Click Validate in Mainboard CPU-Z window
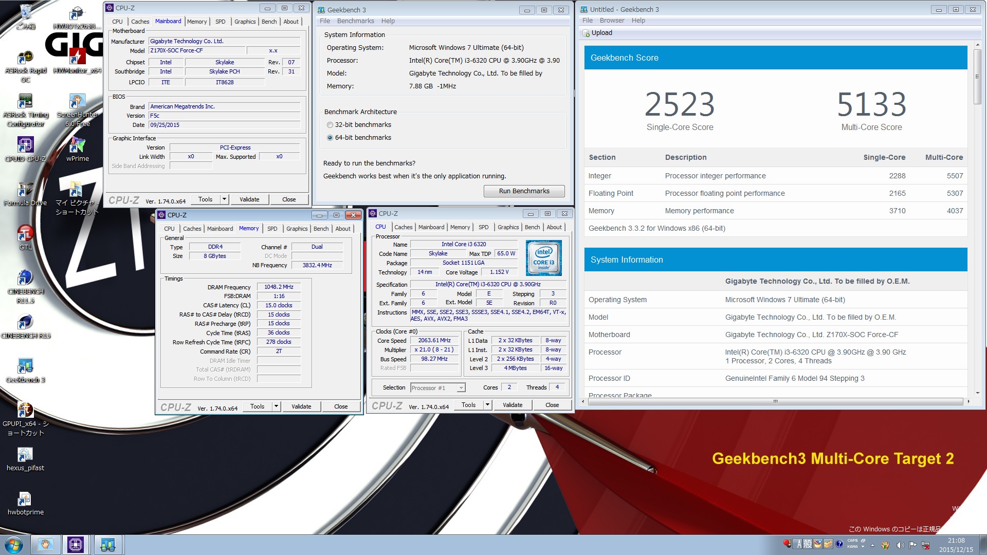This screenshot has height=555, width=987. (249, 199)
